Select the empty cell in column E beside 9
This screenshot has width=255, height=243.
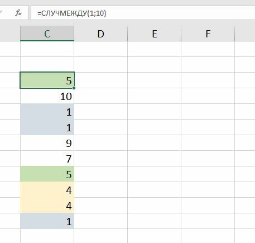coord(154,143)
